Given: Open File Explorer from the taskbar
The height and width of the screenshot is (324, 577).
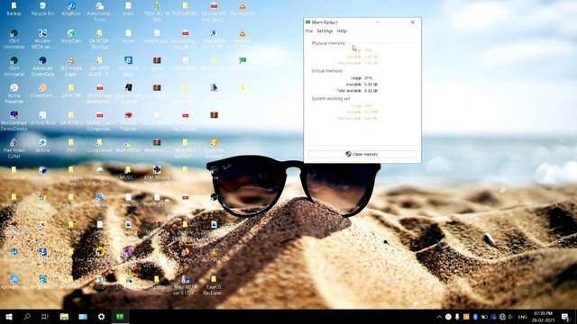Looking at the screenshot, I should [x=64, y=317].
